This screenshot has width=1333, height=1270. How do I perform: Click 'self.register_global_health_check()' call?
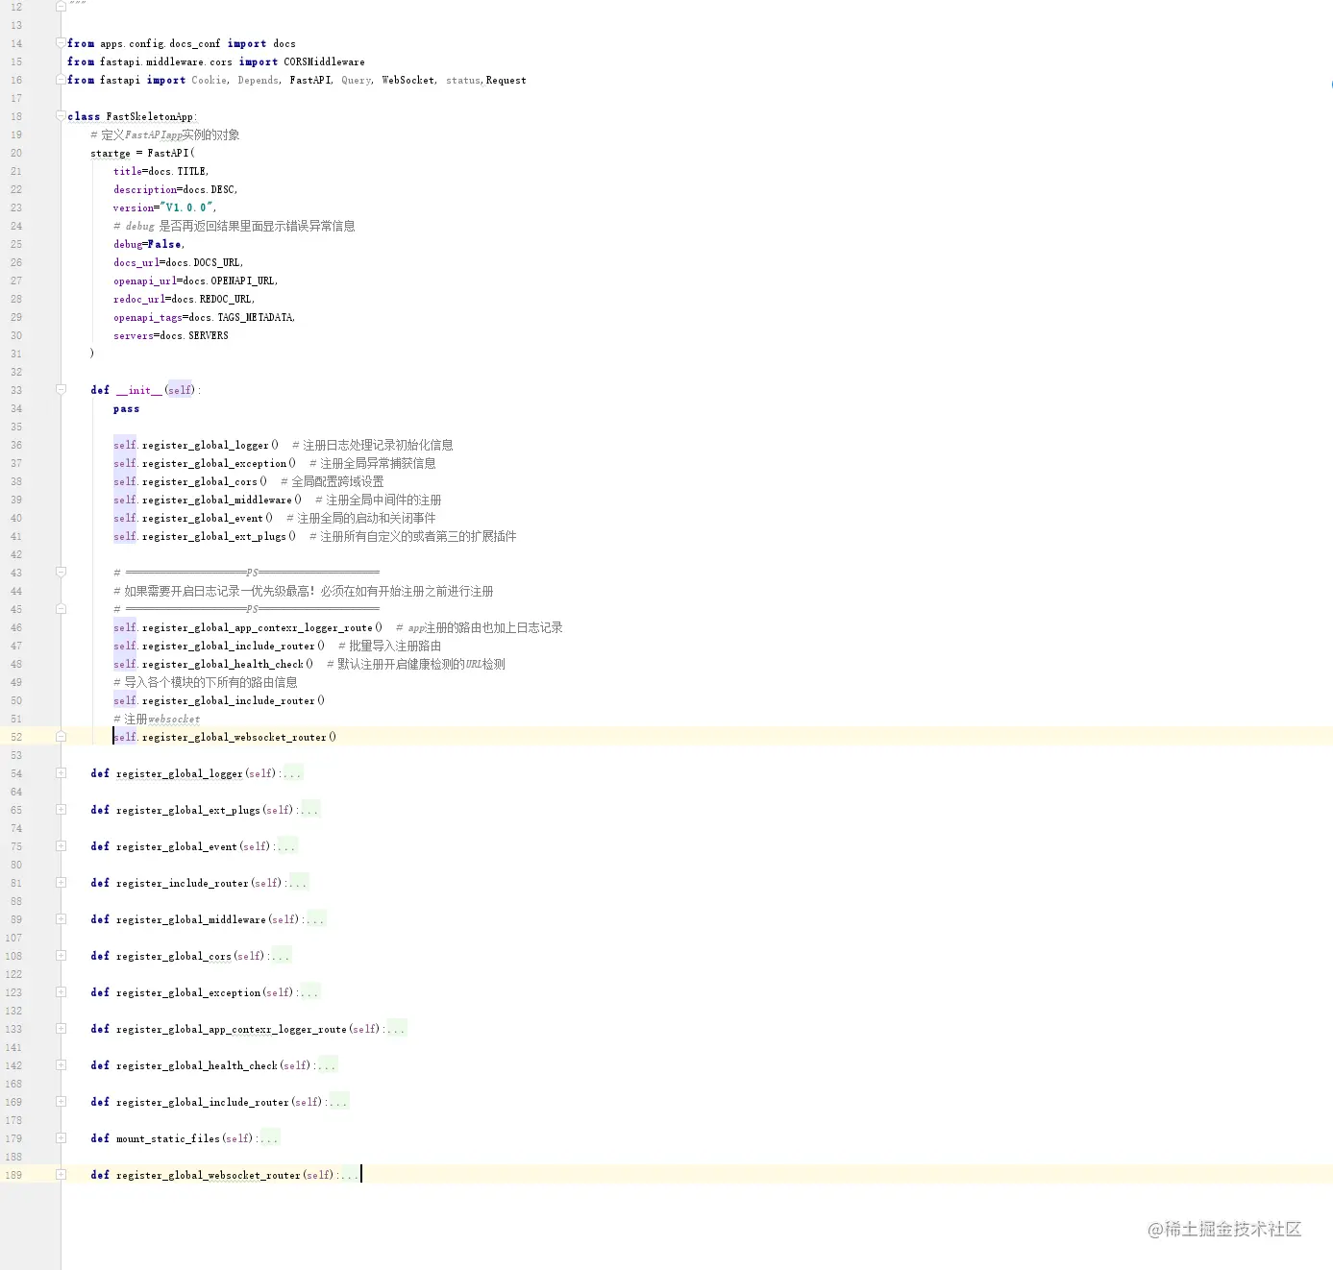coord(213,664)
